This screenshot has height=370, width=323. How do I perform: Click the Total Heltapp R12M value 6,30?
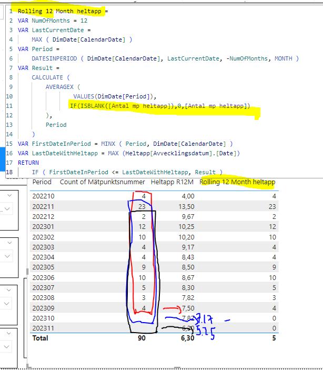pyautogui.click(x=188, y=338)
